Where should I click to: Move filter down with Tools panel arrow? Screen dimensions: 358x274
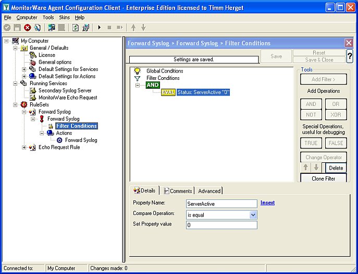click(x=316, y=168)
